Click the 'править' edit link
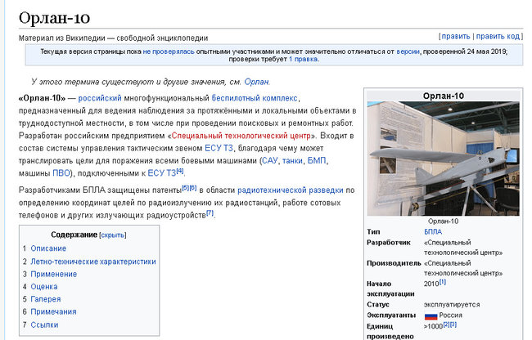Screen dimensions: 532x340 click(456, 36)
